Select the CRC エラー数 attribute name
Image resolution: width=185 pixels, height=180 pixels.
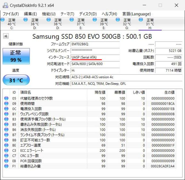coord(29,156)
